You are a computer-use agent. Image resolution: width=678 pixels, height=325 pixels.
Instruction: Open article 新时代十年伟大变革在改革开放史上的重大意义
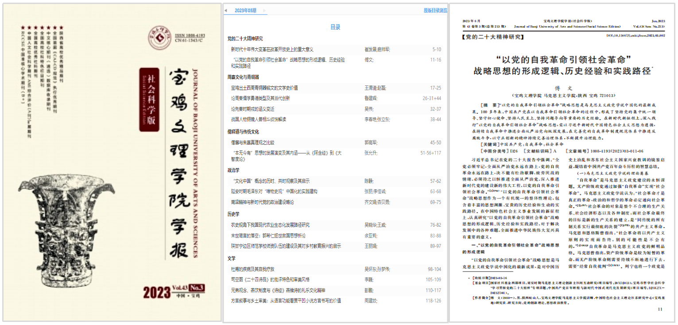coord(272,49)
